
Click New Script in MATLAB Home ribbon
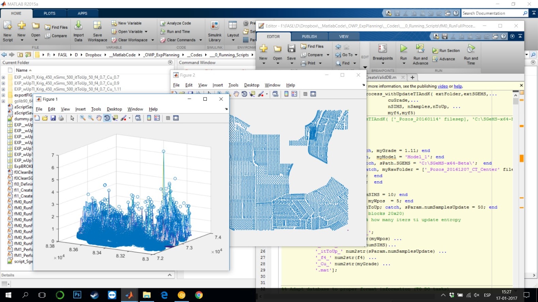[x=7, y=31]
